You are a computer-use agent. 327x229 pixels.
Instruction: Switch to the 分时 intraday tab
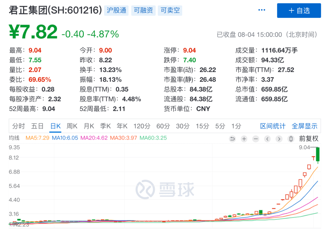coord(18,126)
